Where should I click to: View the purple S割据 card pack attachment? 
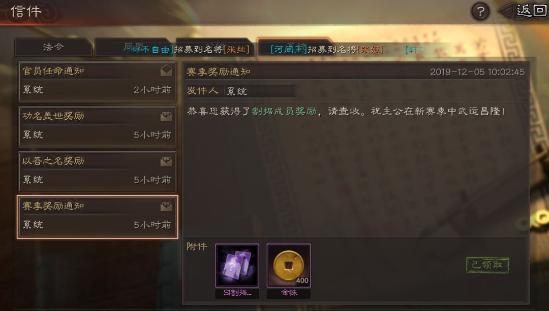click(237, 265)
